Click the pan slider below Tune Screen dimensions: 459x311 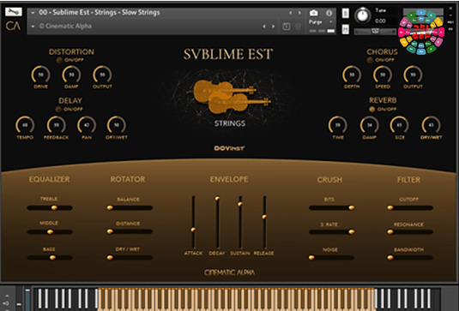pyautogui.click(x=375, y=32)
